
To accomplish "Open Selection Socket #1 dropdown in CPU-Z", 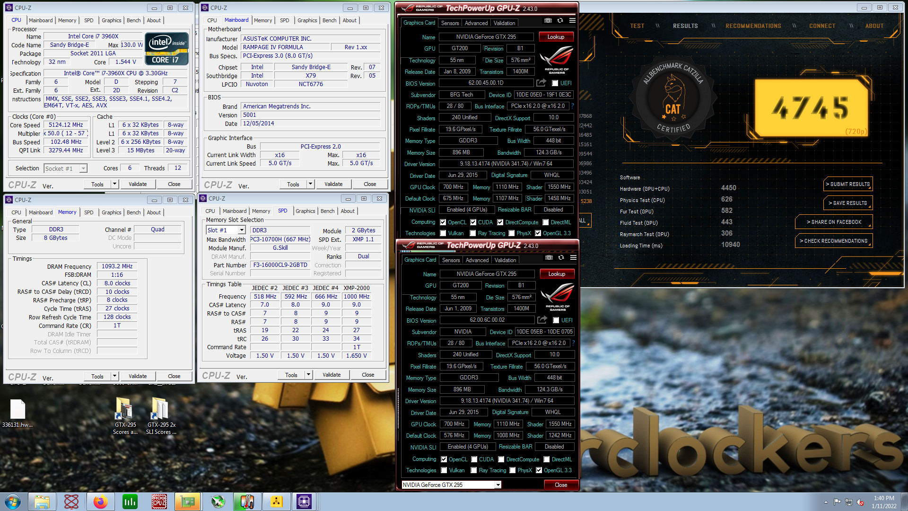I will pyautogui.click(x=66, y=168).
